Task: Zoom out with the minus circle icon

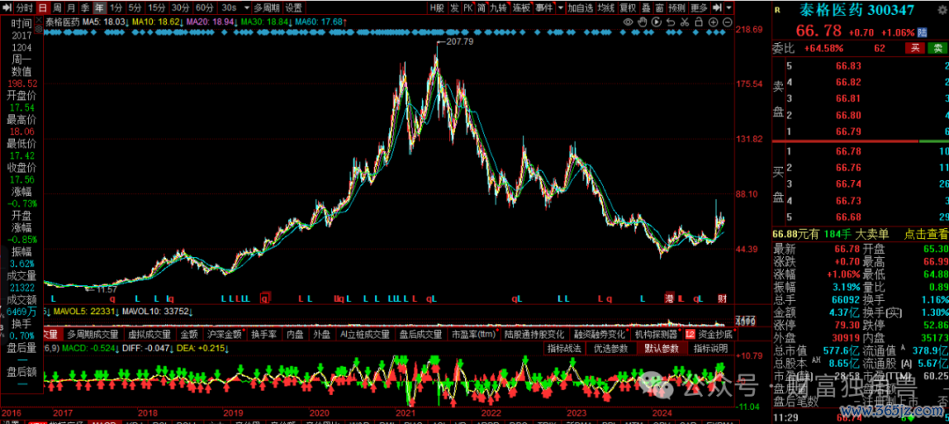Action: click(728, 22)
